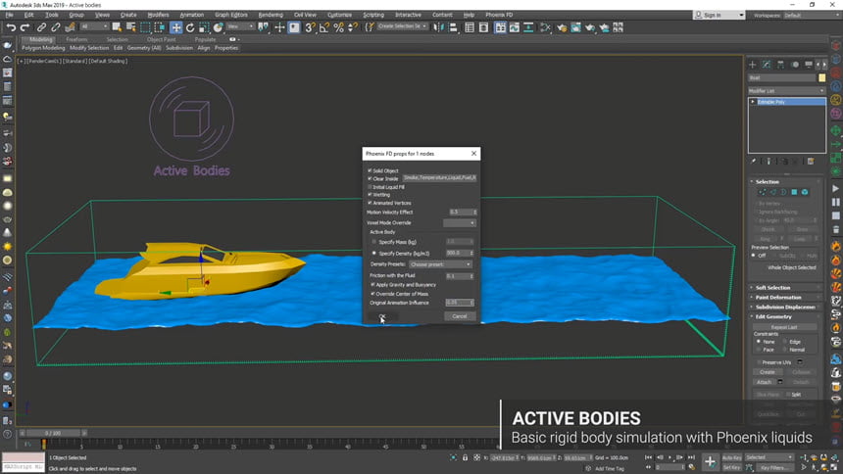Open the Modifiers menu
This screenshot has height=474, width=843.
(158, 15)
